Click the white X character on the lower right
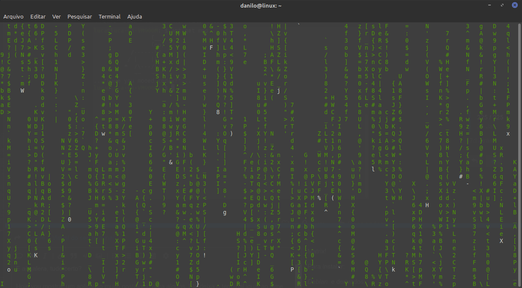522x288 pixels. [x=501, y=241]
